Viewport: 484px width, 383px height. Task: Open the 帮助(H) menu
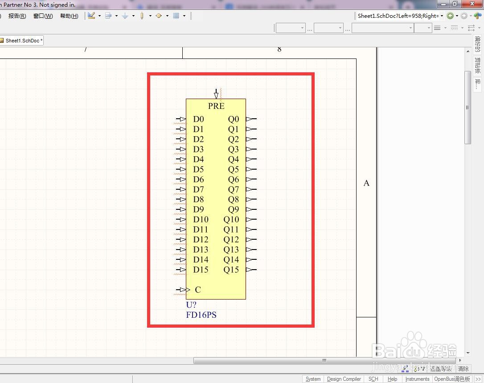coord(69,16)
